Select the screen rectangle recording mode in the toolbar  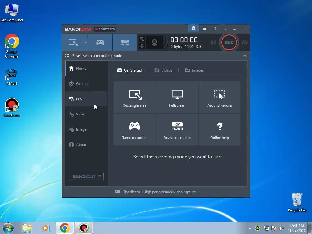(x=73, y=42)
